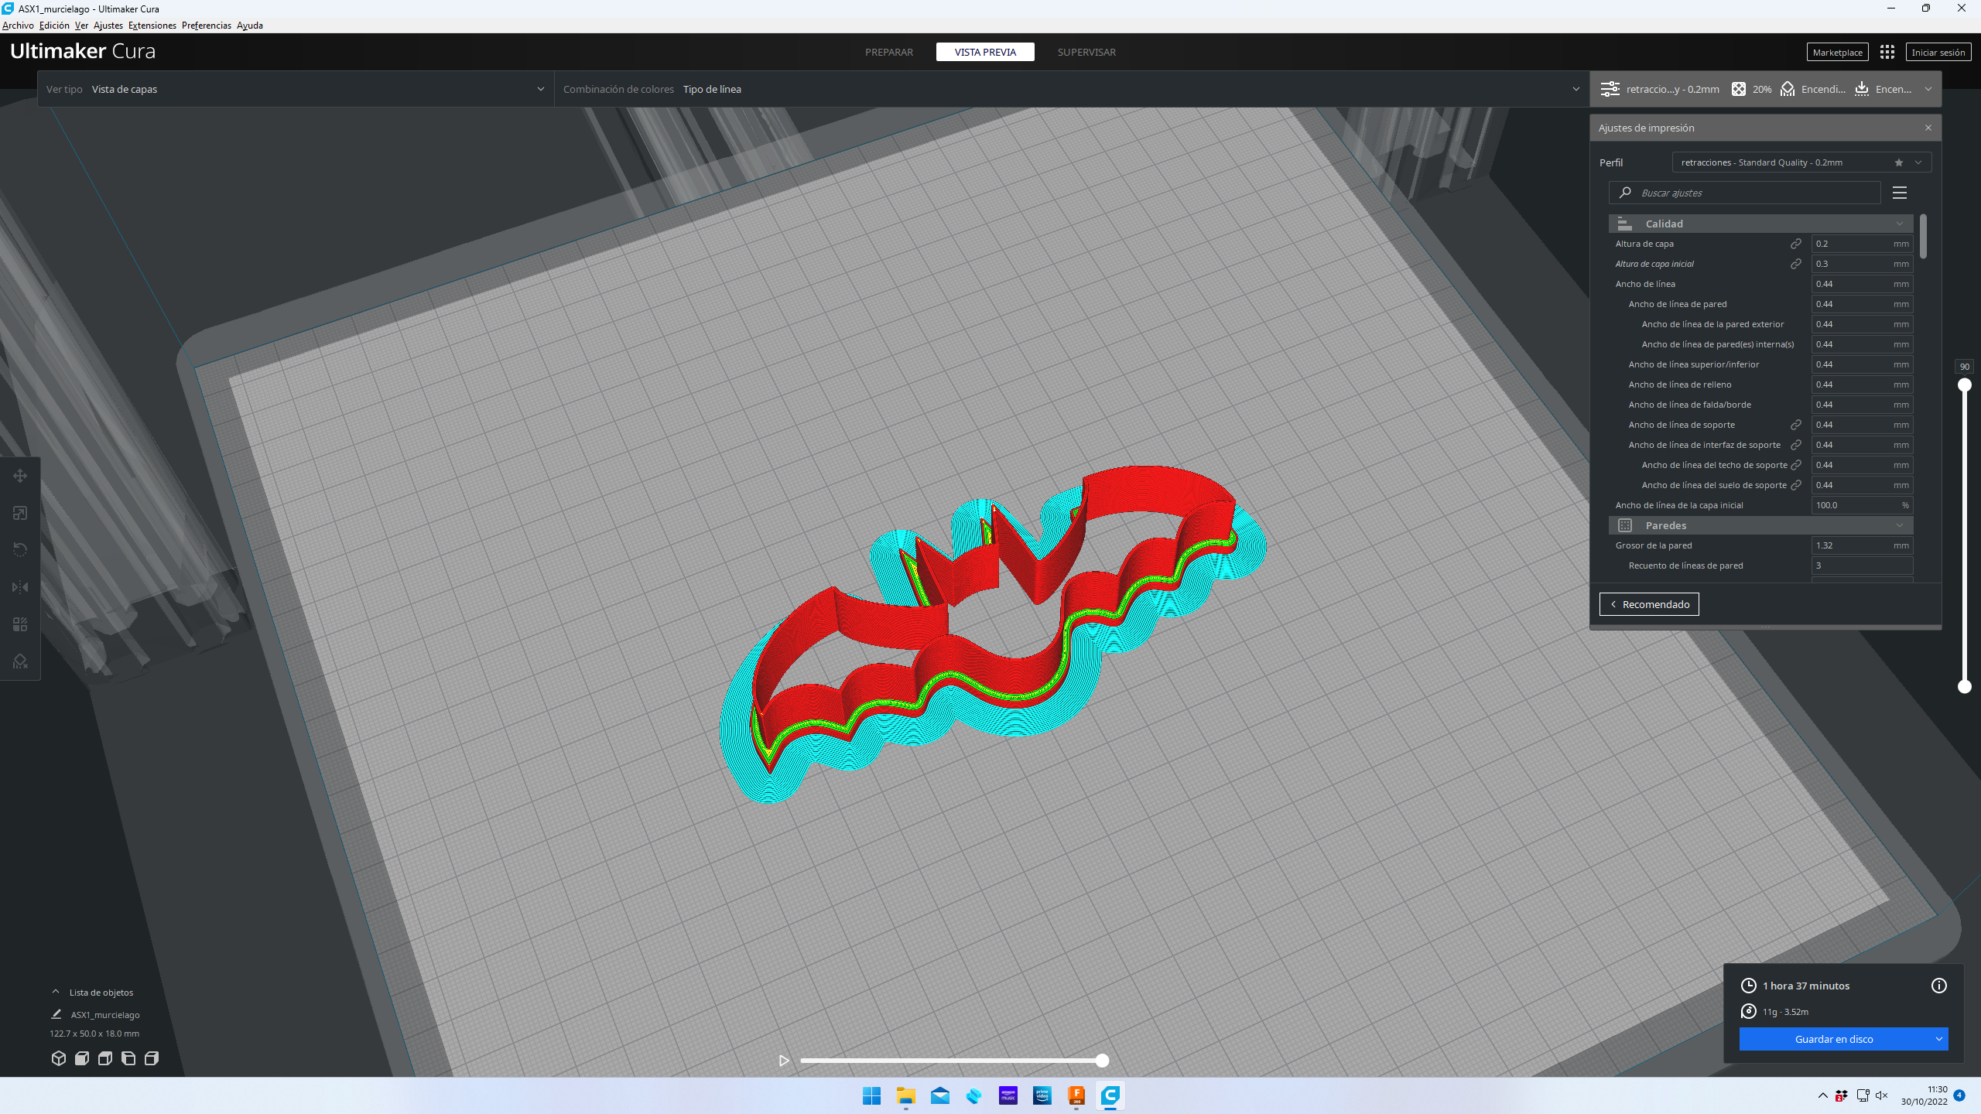Screen dimensions: 1981x1114
Task: Select the Scale tool in left toolbar
Action: click(x=20, y=513)
